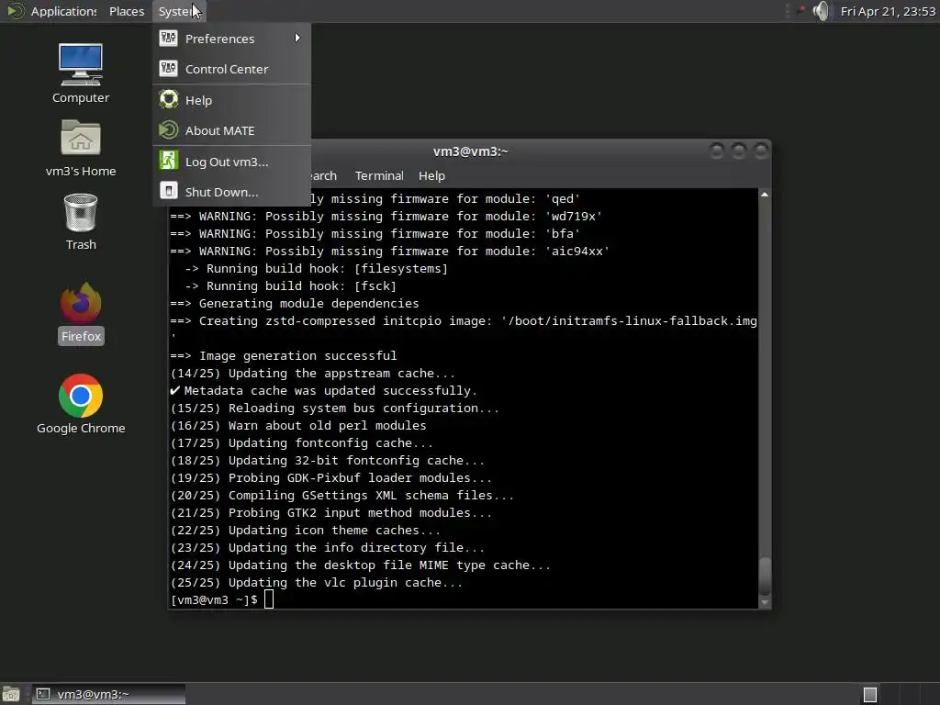Viewport: 940px width, 705px height.
Task: Open the Trash desktop icon
Action: point(81,221)
